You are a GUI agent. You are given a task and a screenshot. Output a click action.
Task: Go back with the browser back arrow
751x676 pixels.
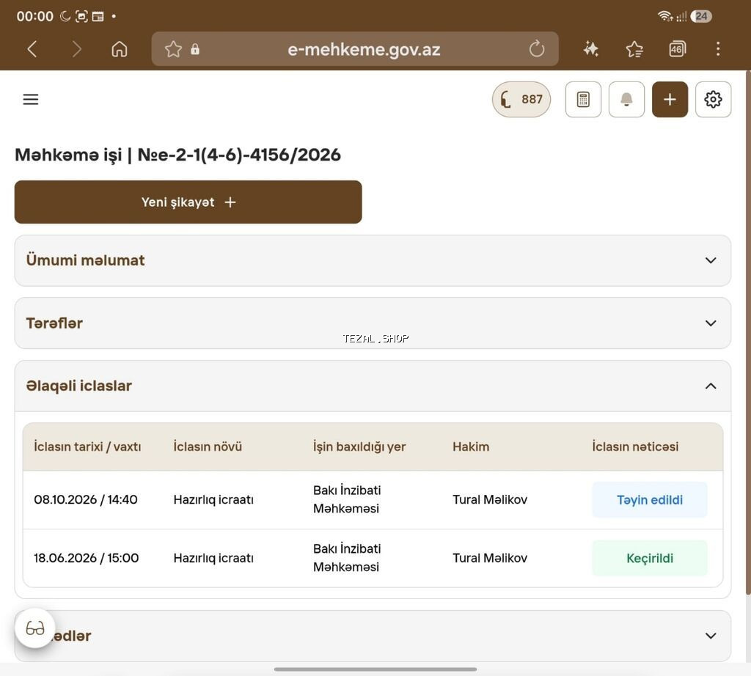click(x=32, y=49)
